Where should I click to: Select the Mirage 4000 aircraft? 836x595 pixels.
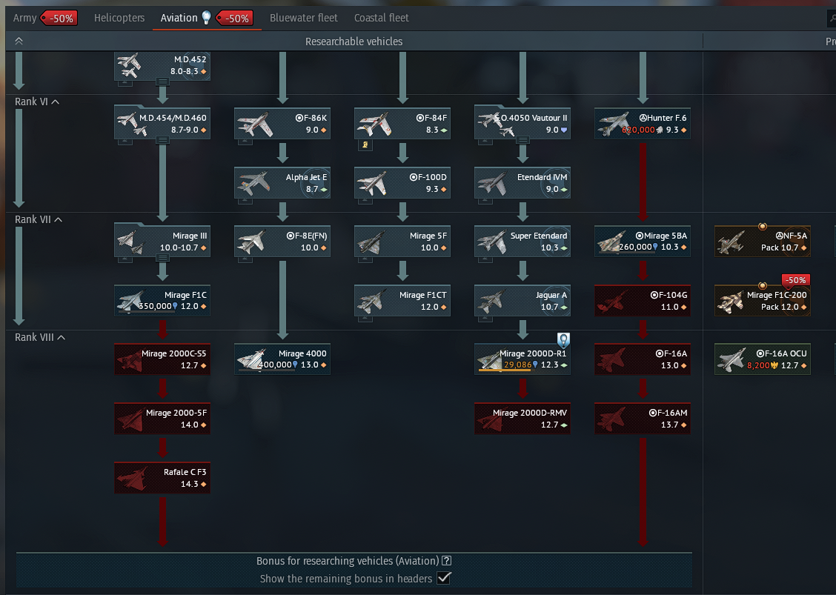pos(282,359)
